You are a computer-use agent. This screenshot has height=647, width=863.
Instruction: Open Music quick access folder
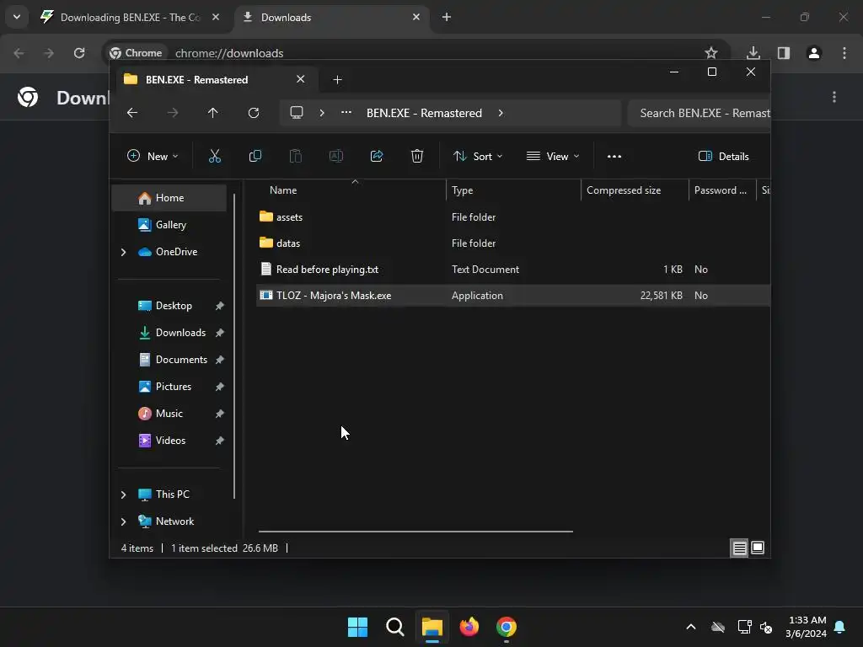tap(169, 414)
